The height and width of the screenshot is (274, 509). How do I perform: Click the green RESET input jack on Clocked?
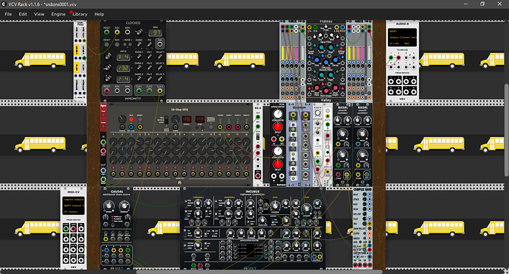coord(107,32)
